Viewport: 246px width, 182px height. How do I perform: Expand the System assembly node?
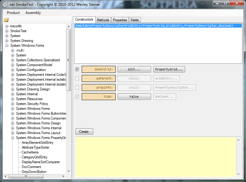pos(7,36)
